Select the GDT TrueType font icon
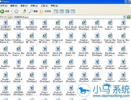Viewport: 131px width, 100px height. (x=19, y=62)
